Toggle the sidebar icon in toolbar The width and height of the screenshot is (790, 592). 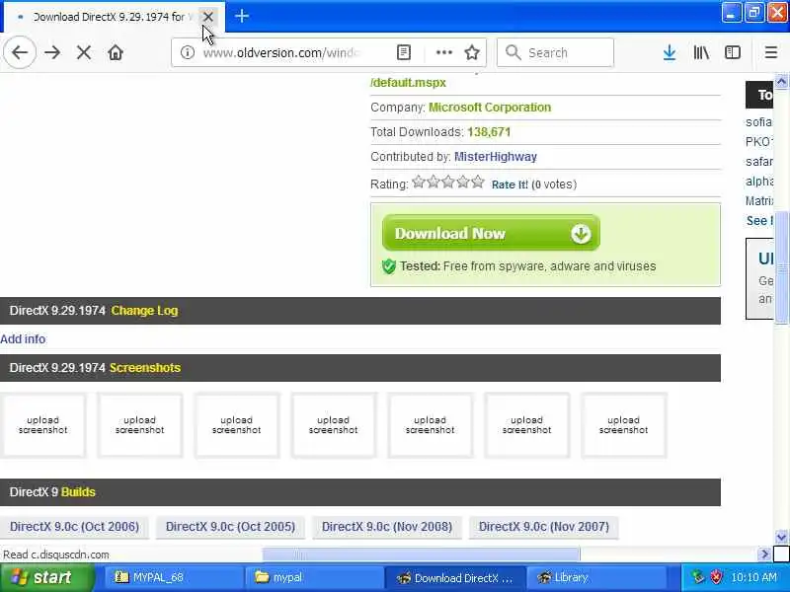[x=732, y=52]
